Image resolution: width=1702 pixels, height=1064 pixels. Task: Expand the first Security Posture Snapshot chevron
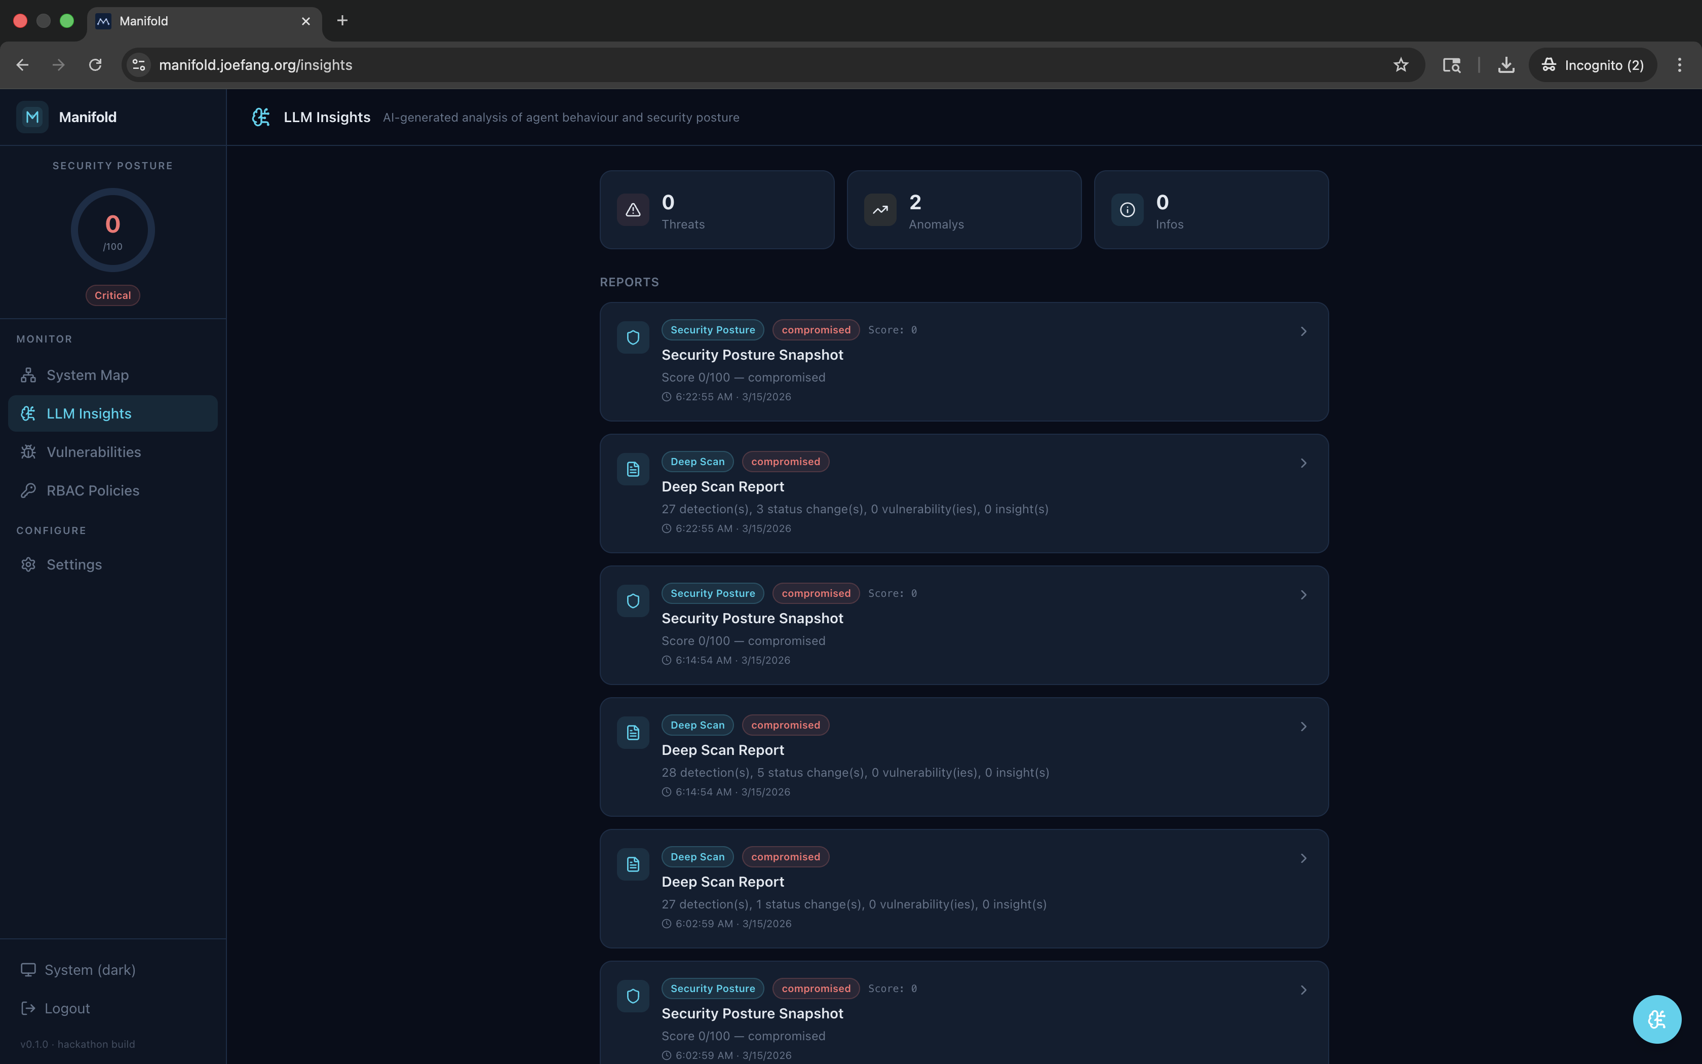click(x=1303, y=331)
